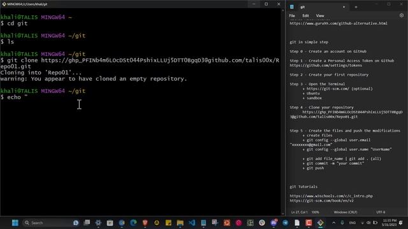Launch Microsoft Edge from taskbar
Screen dimensions: 408x229
coord(133,223)
